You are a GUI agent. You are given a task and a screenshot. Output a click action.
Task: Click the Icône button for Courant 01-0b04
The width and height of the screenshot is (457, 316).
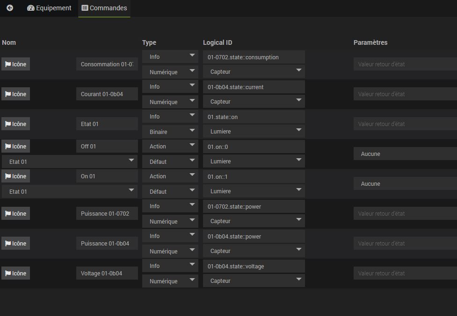click(x=16, y=94)
